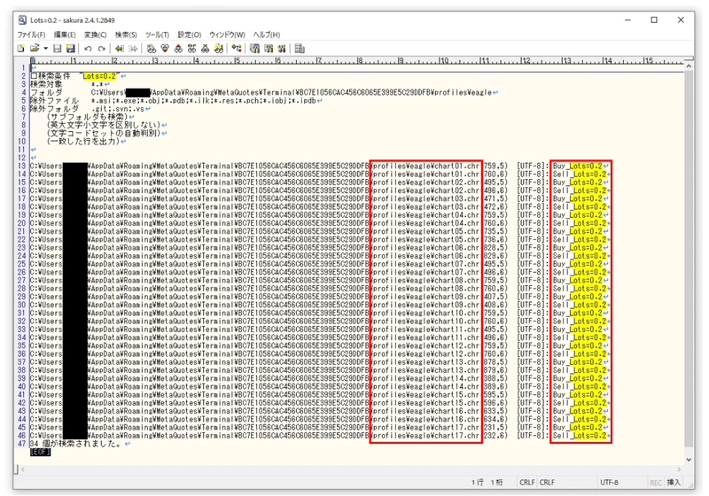Find previous match with up-arrow binoculars
Image resolution: width=709 pixels, height=496 pixels.
(178, 49)
